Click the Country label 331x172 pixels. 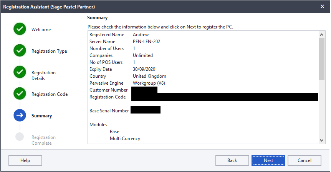click(98, 76)
